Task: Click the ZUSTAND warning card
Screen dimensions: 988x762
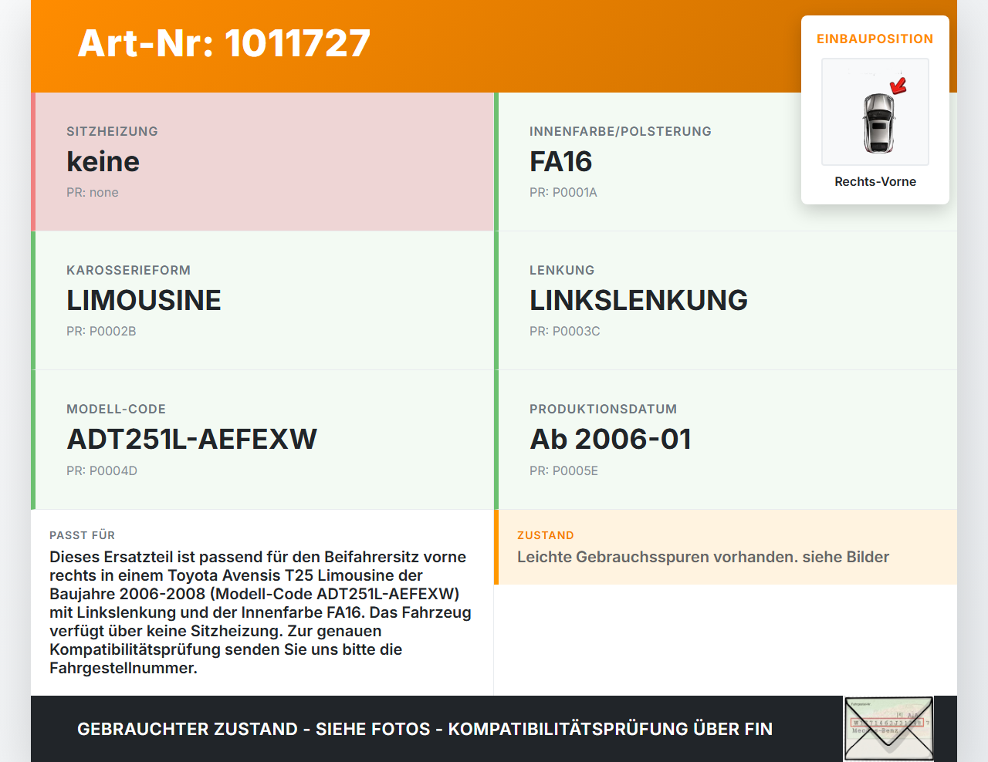Action: tap(726, 547)
